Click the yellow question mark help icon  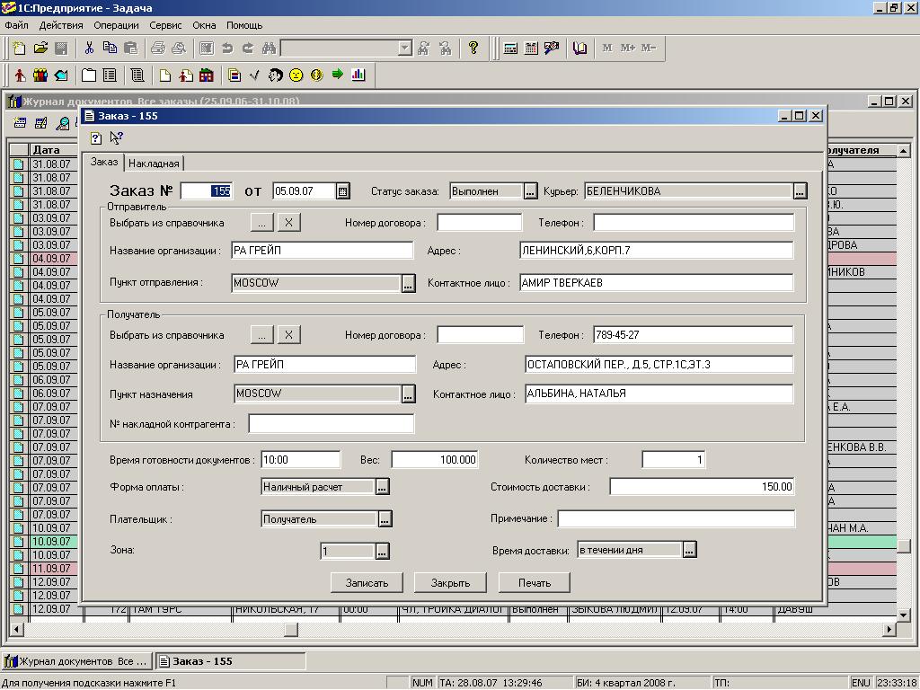pos(473,49)
